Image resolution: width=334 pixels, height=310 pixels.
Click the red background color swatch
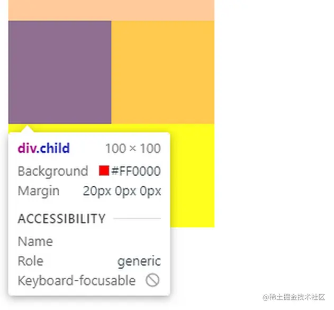tap(104, 171)
